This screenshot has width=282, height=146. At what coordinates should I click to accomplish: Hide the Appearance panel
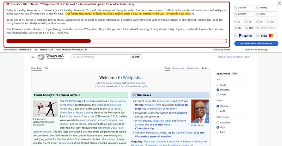point(235,74)
